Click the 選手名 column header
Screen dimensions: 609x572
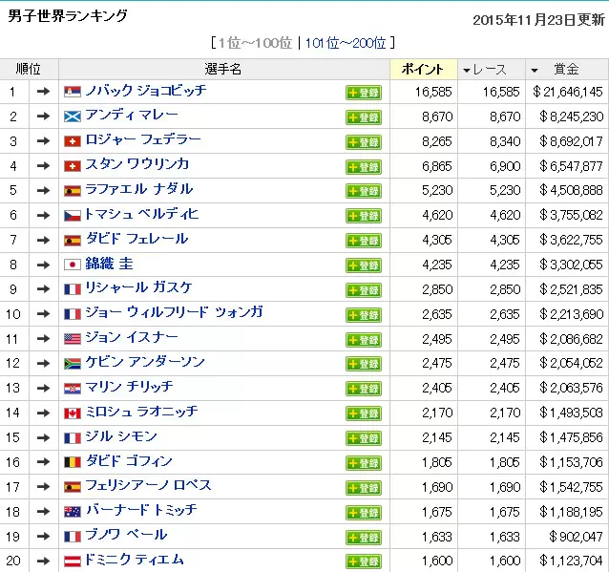[x=223, y=70]
